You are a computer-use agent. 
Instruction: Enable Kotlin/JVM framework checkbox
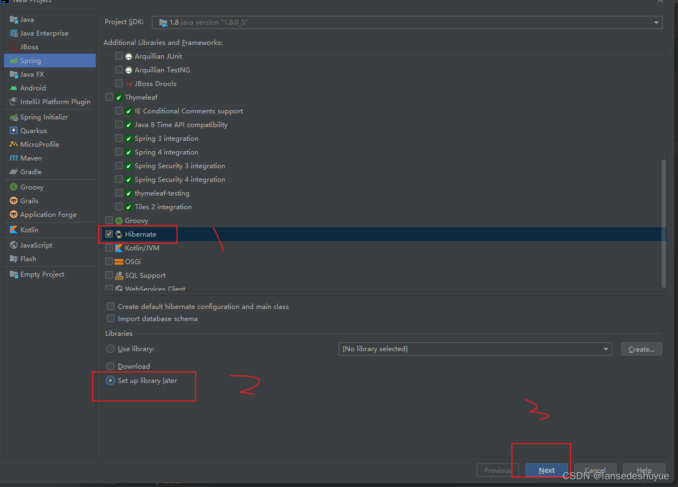tap(109, 248)
